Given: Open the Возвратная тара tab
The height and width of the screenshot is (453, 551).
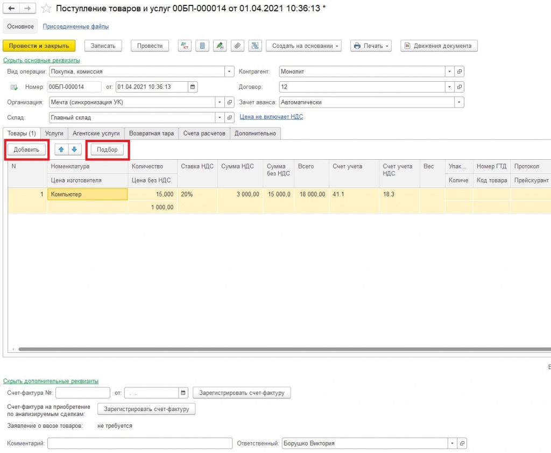Looking at the screenshot, I should 151,133.
